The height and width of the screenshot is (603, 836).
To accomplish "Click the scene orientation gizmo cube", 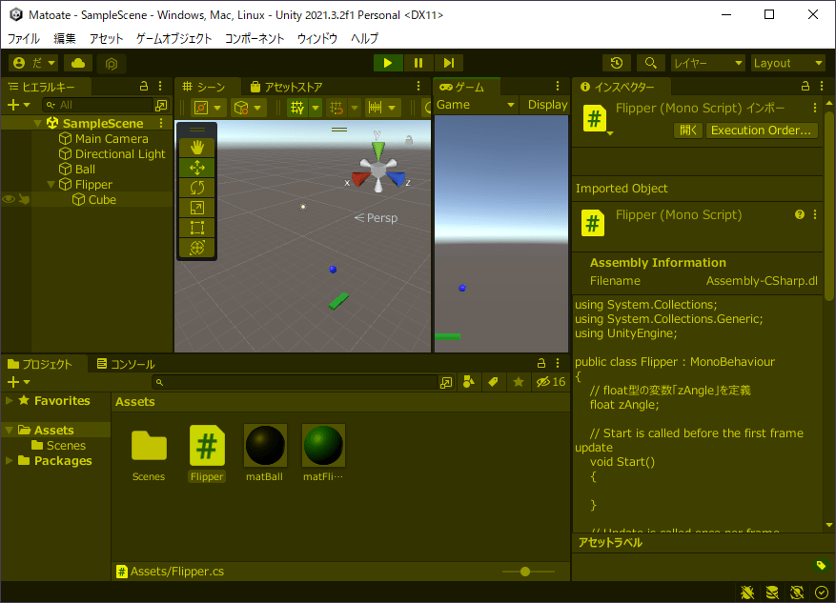I will pyautogui.click(x=378, y=170).
